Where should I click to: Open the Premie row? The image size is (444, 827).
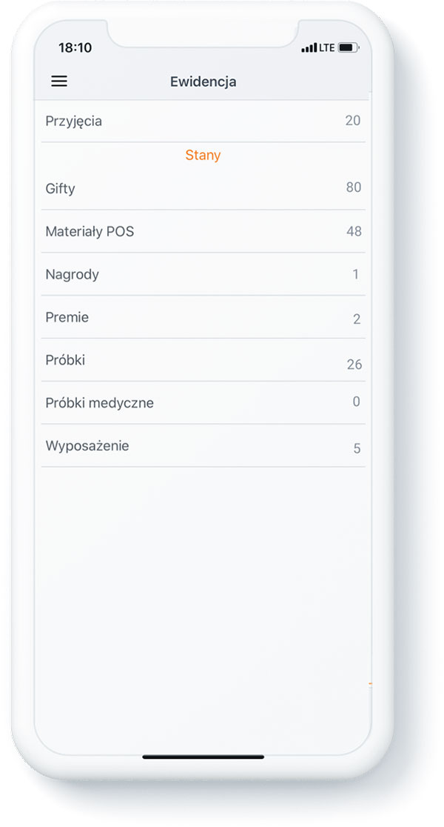click(x=203, y=317)
